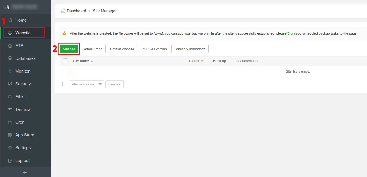This screenshot has width=367, height=177.
Task: Select Website in the sidebar menu
Action: (23, 33)
